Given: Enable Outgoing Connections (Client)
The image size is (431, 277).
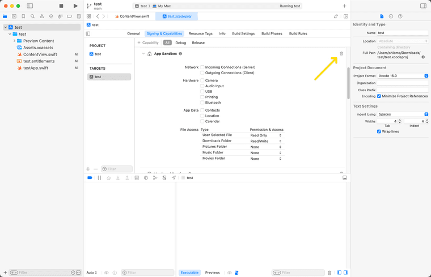Looking at the screenshot, I should [x=202, y=73].
